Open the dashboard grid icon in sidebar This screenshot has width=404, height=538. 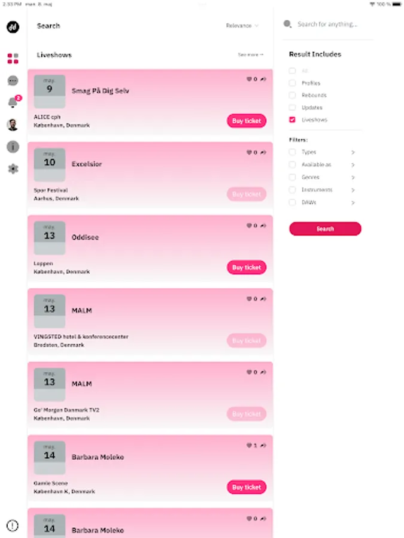click(13, 59)
